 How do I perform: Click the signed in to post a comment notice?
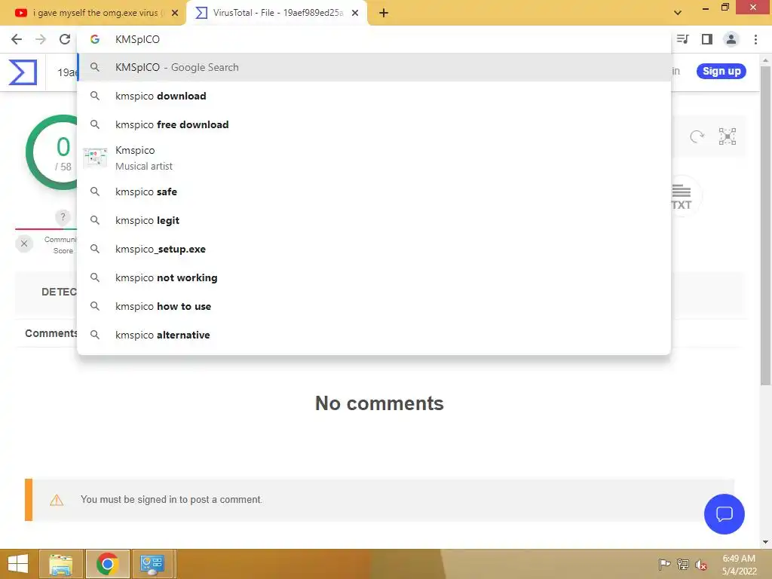(x=379, y=500)
